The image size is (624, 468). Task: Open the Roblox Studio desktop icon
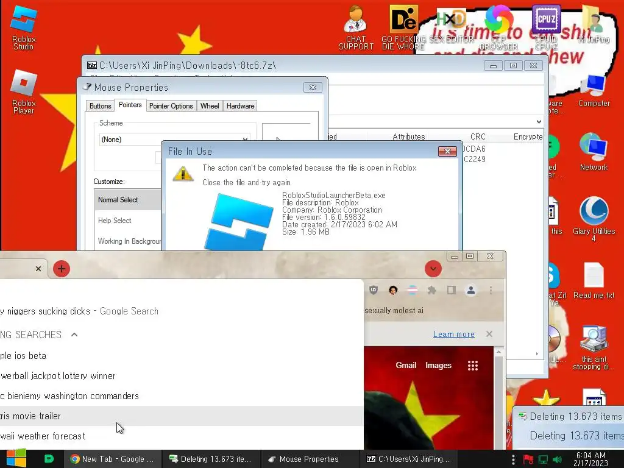[24, 27]
